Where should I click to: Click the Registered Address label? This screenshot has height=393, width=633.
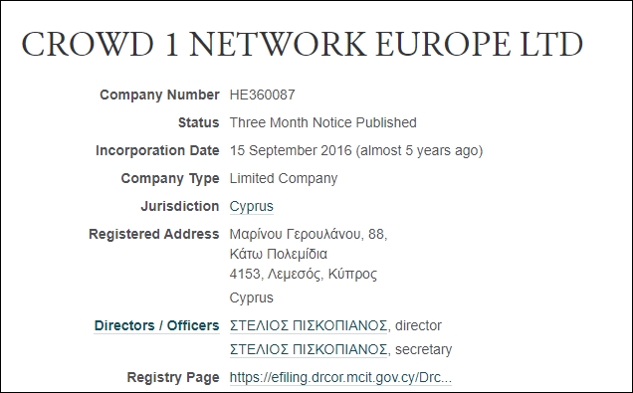[x=154, y=234]
